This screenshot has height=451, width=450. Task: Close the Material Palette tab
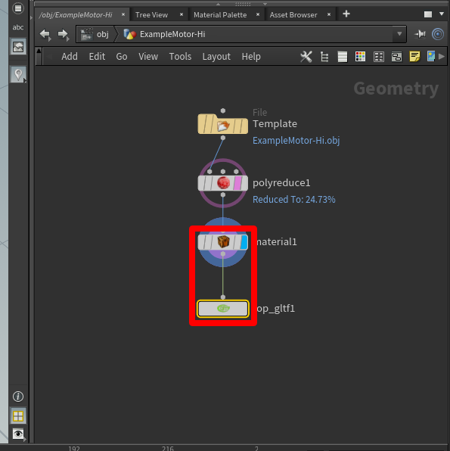tap(258, 14)
